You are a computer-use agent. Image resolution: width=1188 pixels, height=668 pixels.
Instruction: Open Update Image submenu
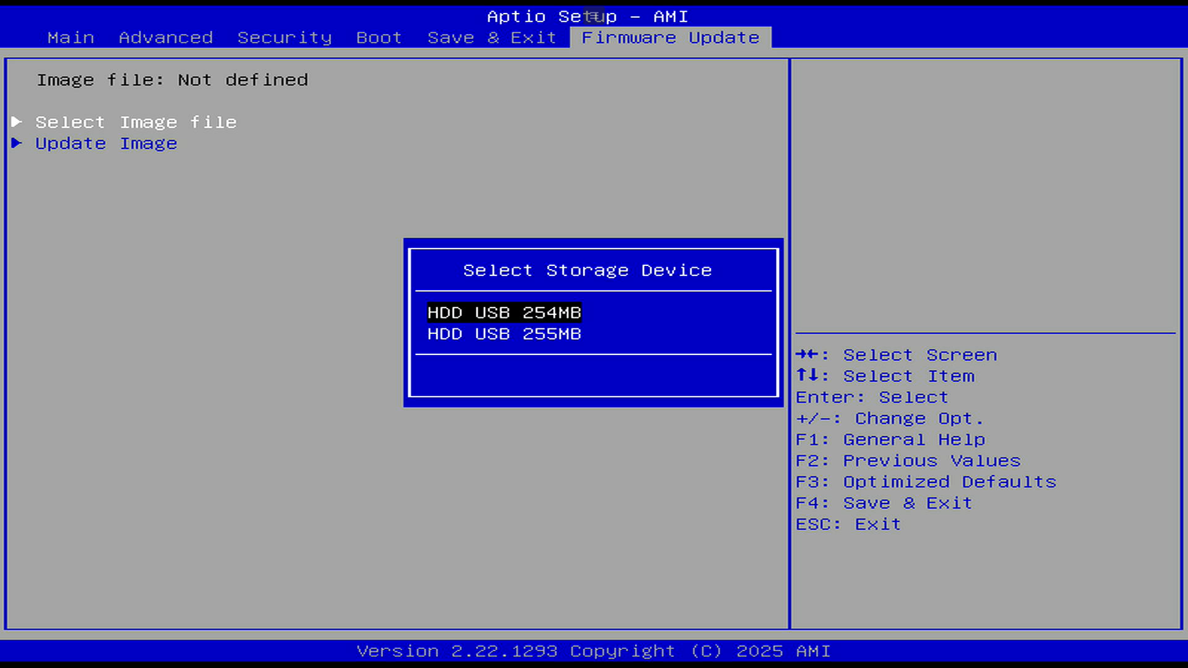click(106, 143)
